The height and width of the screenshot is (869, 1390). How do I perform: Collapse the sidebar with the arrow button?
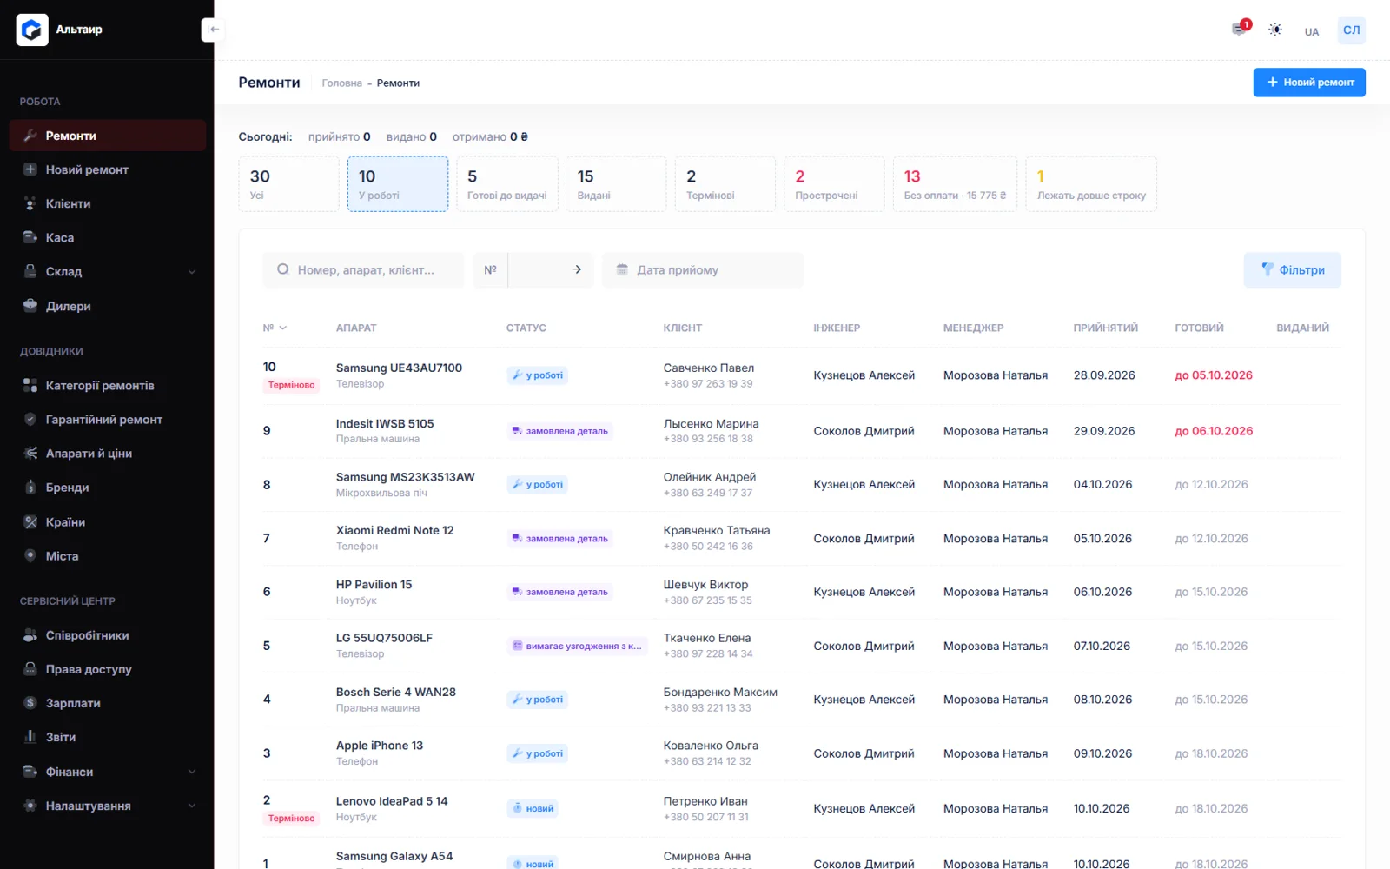click(214, 30)
